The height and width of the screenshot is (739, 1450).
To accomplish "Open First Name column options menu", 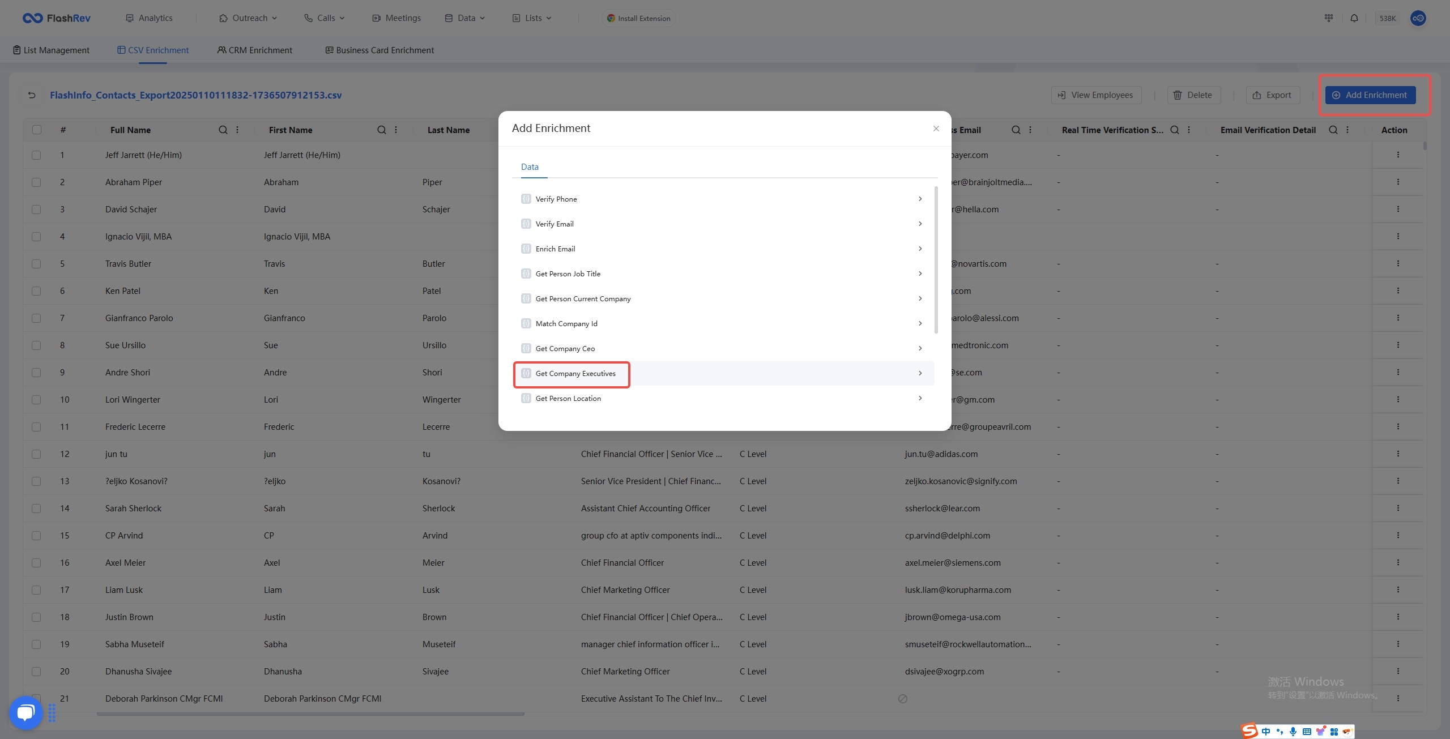I will 396,130.
